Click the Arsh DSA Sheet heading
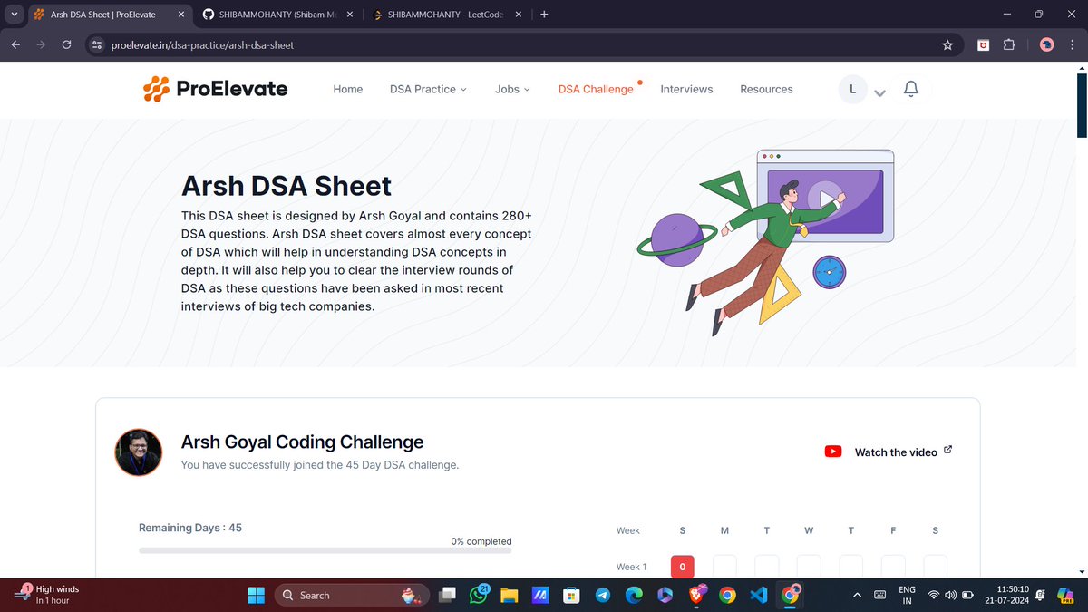This screenshot has height=612, width=1088. [x=287, y=186]
